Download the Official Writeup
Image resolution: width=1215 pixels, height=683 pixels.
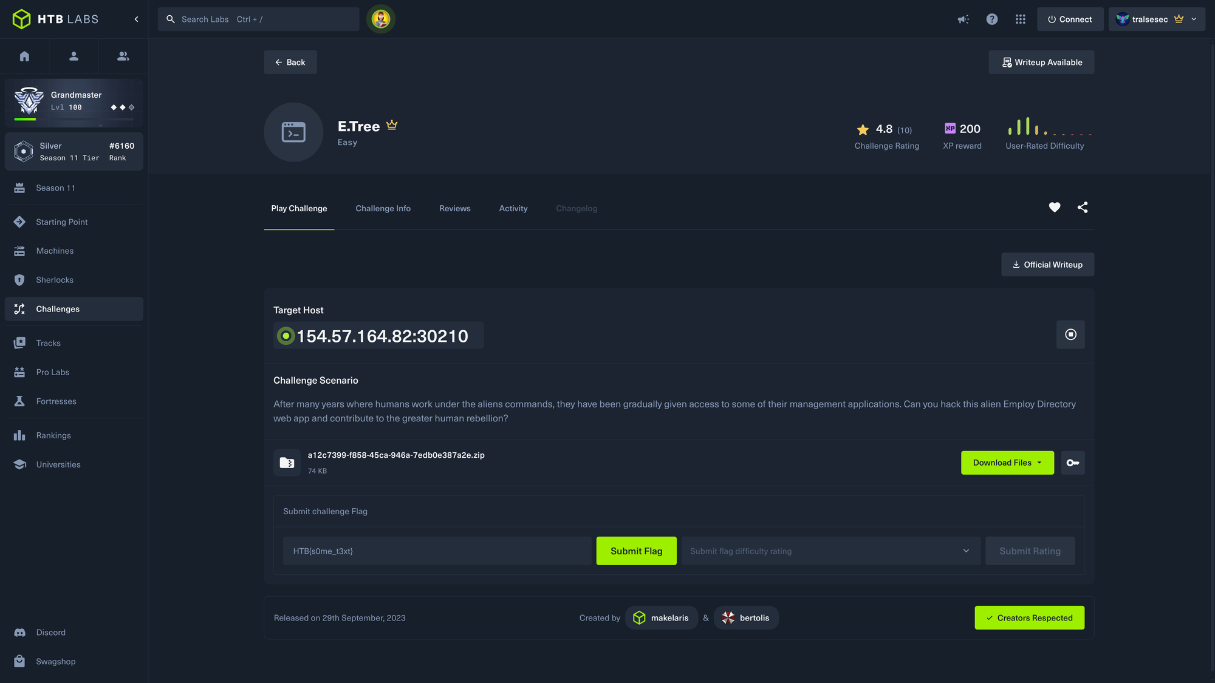[1047, 265]
